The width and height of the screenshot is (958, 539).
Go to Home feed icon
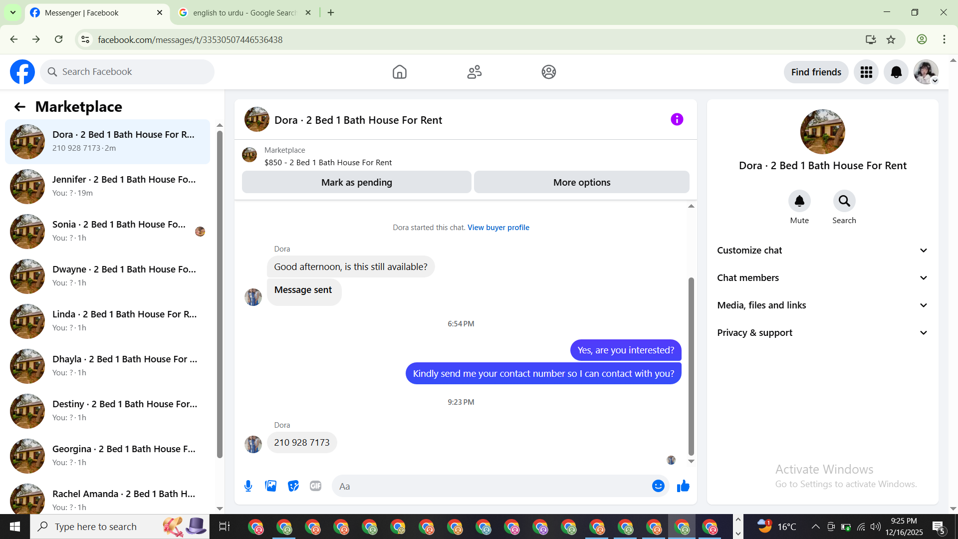click(400, 72)
